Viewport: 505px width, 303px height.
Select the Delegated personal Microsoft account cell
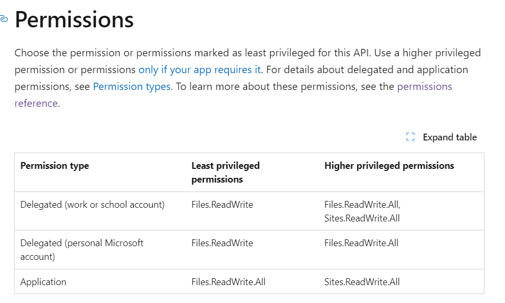tap(82, 250)
